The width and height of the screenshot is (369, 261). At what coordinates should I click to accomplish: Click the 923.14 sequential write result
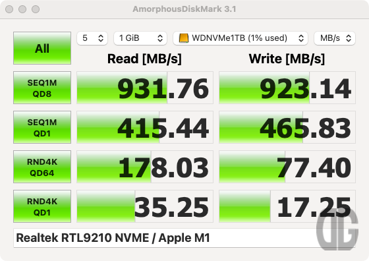pos(287,88)
